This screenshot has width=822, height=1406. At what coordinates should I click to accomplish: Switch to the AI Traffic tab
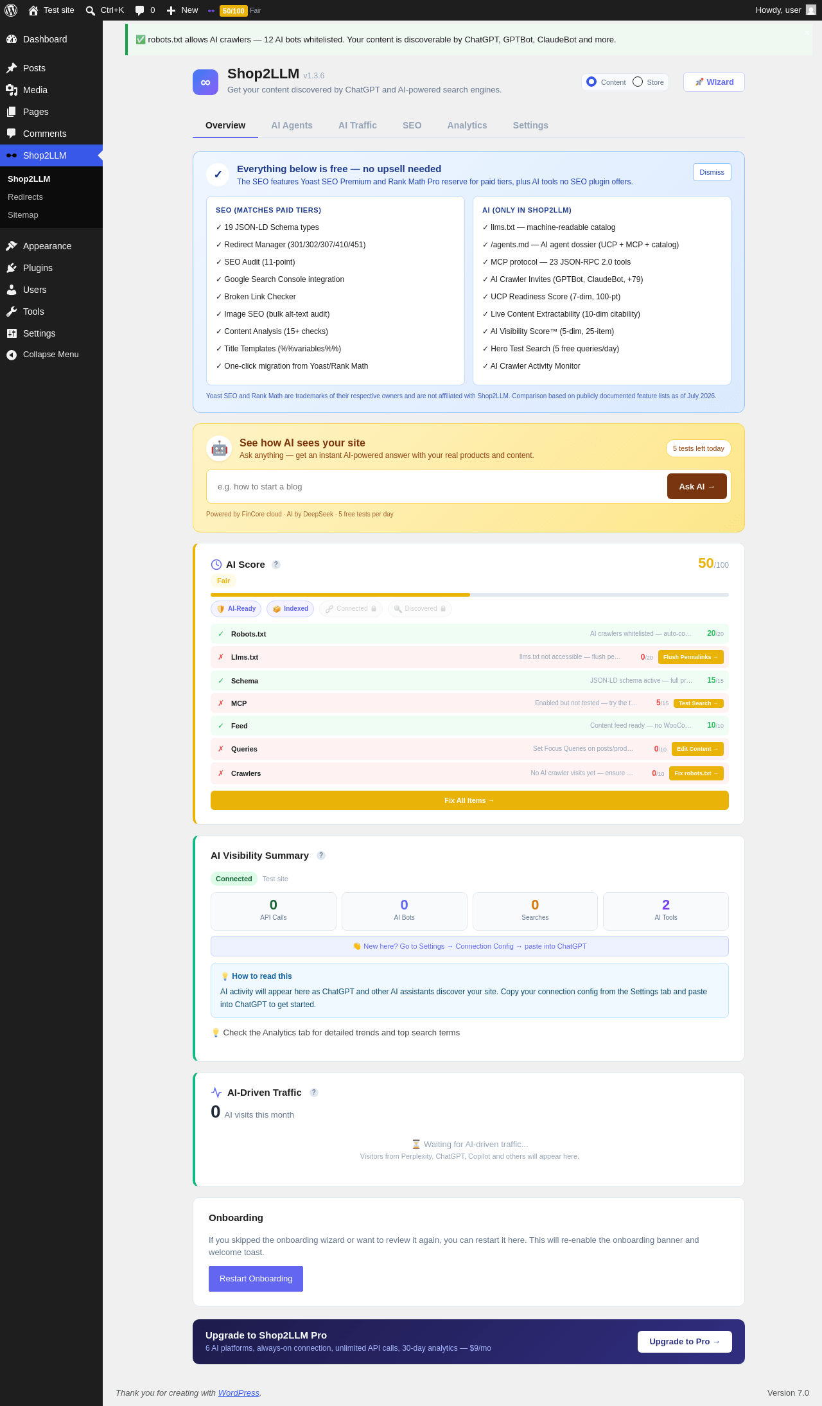pyautogui.click(x=358, y=125)
